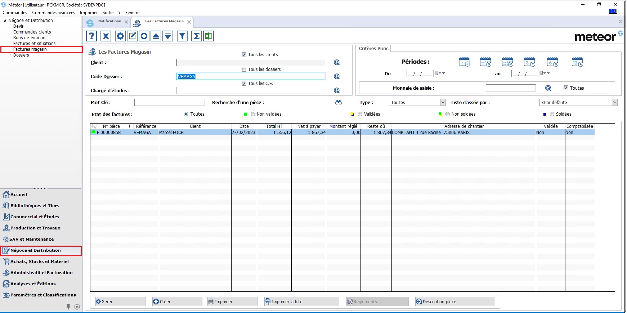Collapse sidebar with the double-chevron icon

click(x=77, y=307)
